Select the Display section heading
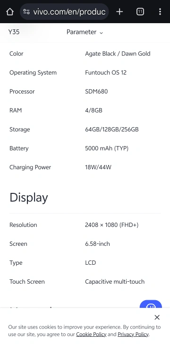 (29, 198)
